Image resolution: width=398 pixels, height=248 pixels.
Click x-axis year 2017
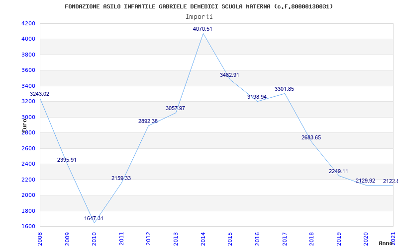pos(285,239)
